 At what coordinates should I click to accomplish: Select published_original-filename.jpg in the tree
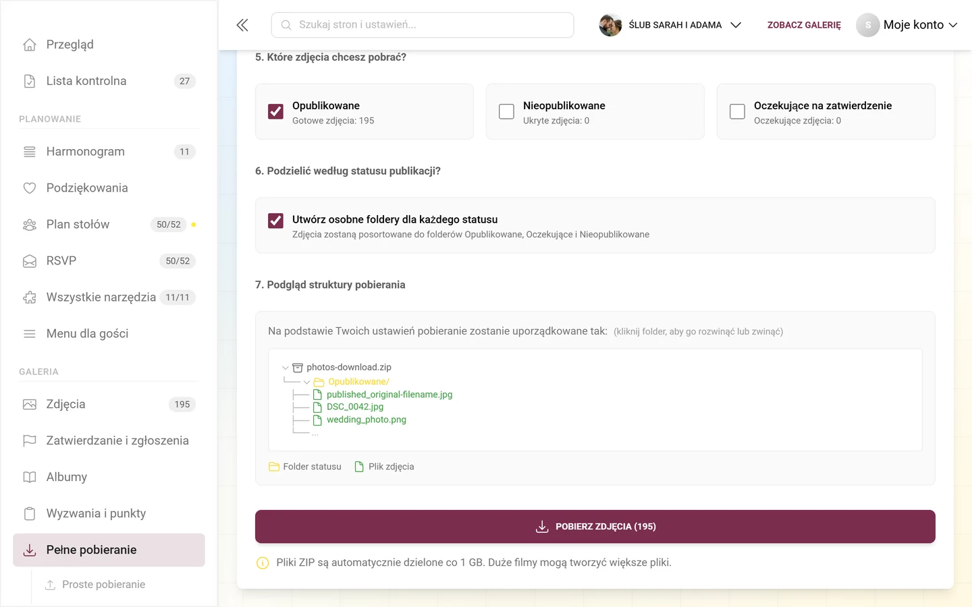pyautogui.click(x=389, y=395)
